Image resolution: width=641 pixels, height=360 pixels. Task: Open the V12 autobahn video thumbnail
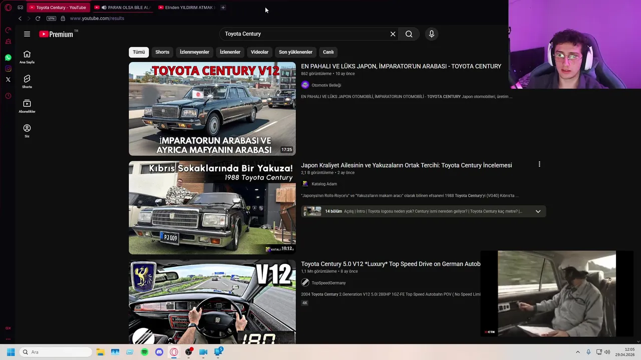(212, 302)
